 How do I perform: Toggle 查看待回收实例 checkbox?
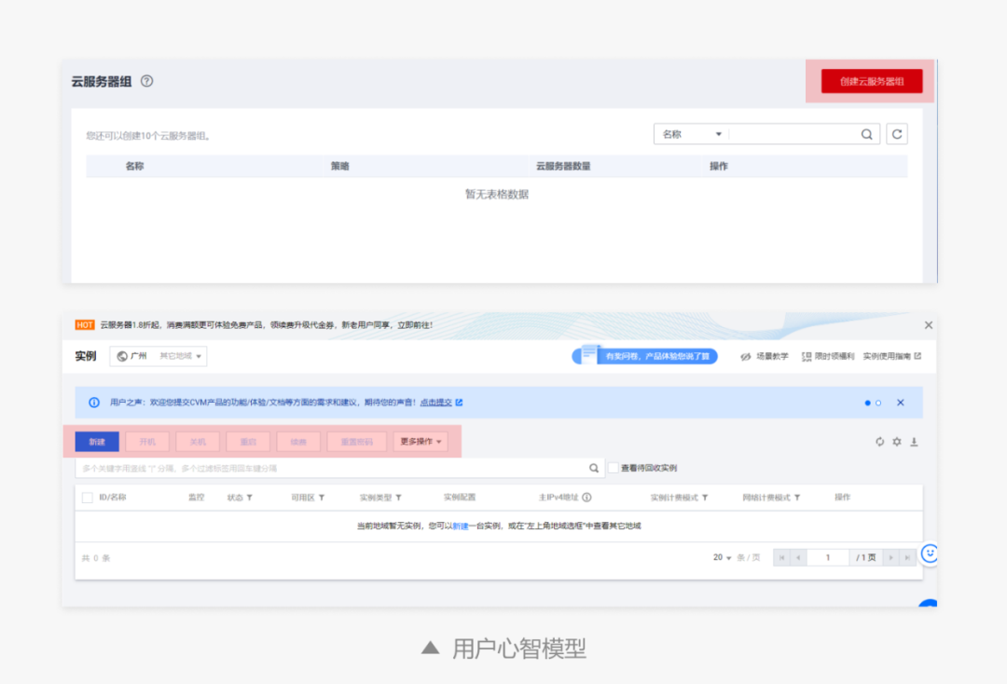click(x=614, y=468)
